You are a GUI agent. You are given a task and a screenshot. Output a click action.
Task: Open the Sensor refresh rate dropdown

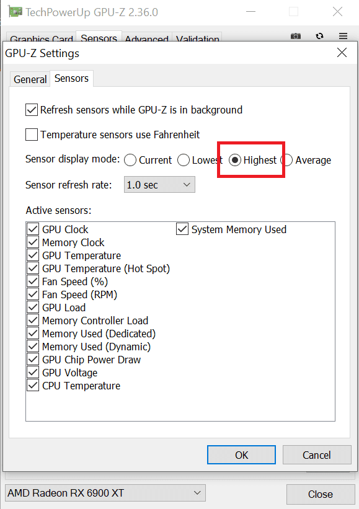(159, 185)
